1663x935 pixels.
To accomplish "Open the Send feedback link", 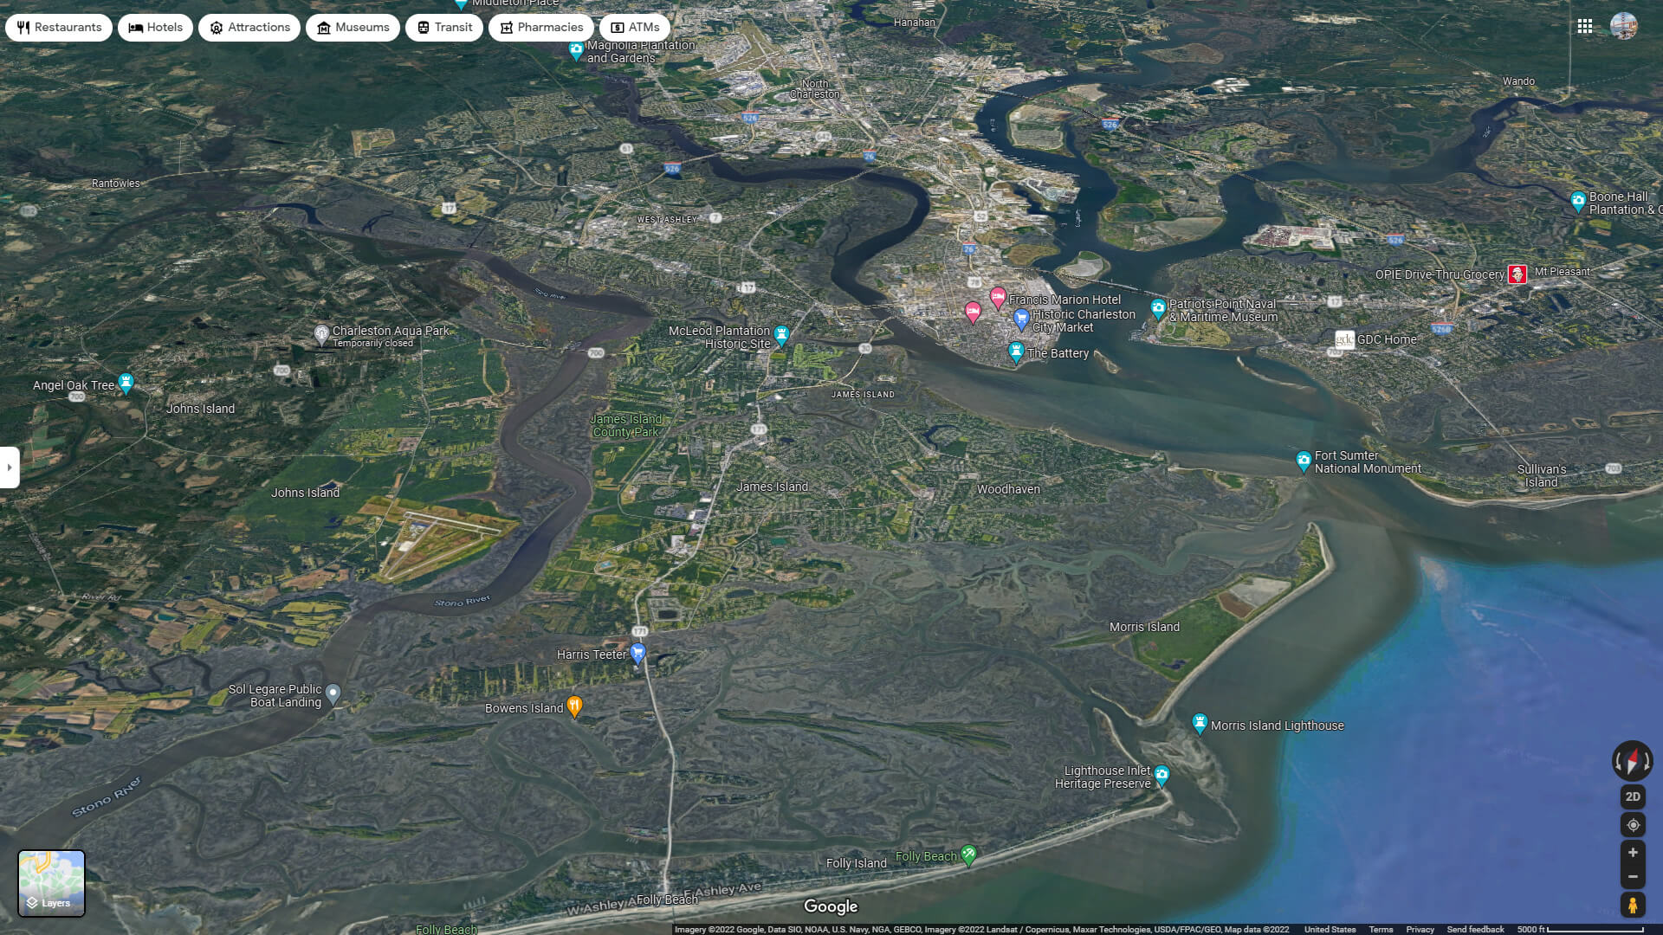I will 1475,929.
